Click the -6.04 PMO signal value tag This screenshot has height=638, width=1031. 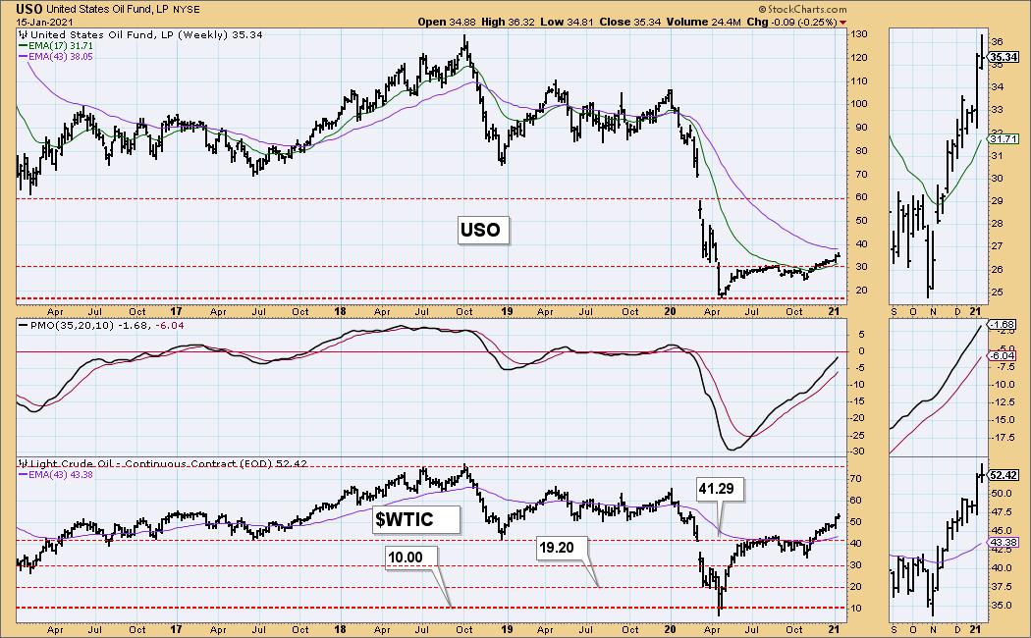pyautogui.click(x=1004, y=355)
